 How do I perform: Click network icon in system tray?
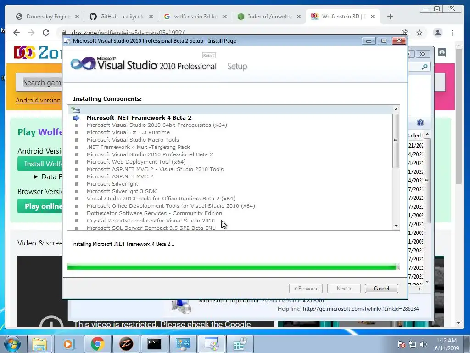[413, 344]
